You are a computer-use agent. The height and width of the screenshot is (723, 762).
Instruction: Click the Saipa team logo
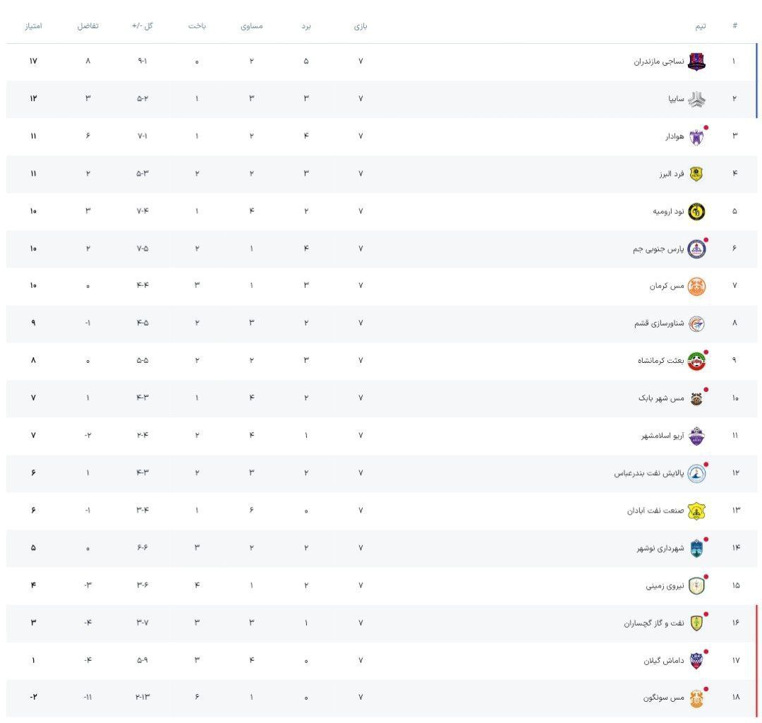(x=696, y=99)
